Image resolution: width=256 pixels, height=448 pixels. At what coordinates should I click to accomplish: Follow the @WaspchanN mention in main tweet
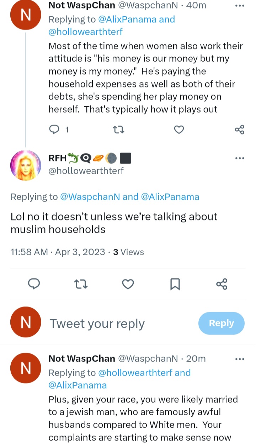(90, 197)
